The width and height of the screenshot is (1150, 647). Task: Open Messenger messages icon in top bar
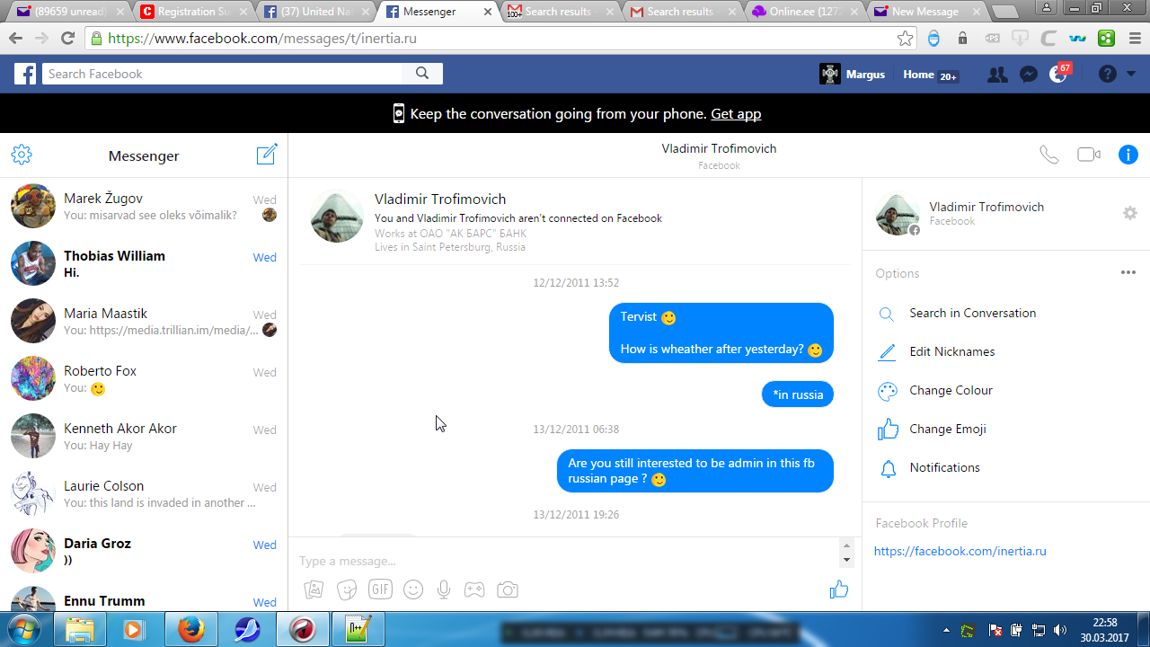[x=1029, y=75]
